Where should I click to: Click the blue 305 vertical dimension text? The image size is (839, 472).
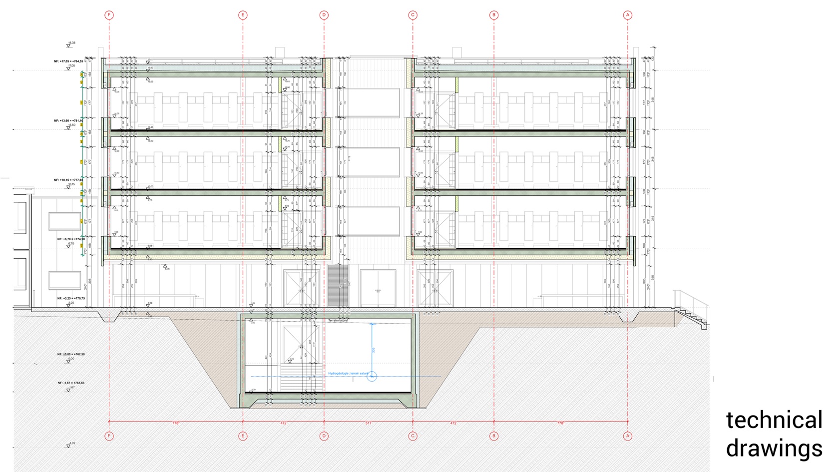[x=374, y=350]
